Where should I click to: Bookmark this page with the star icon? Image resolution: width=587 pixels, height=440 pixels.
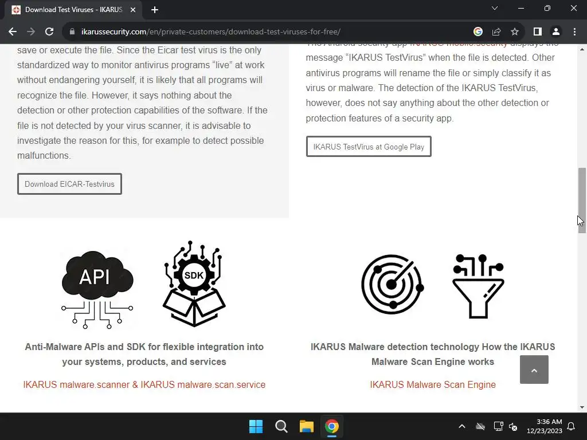515,32
